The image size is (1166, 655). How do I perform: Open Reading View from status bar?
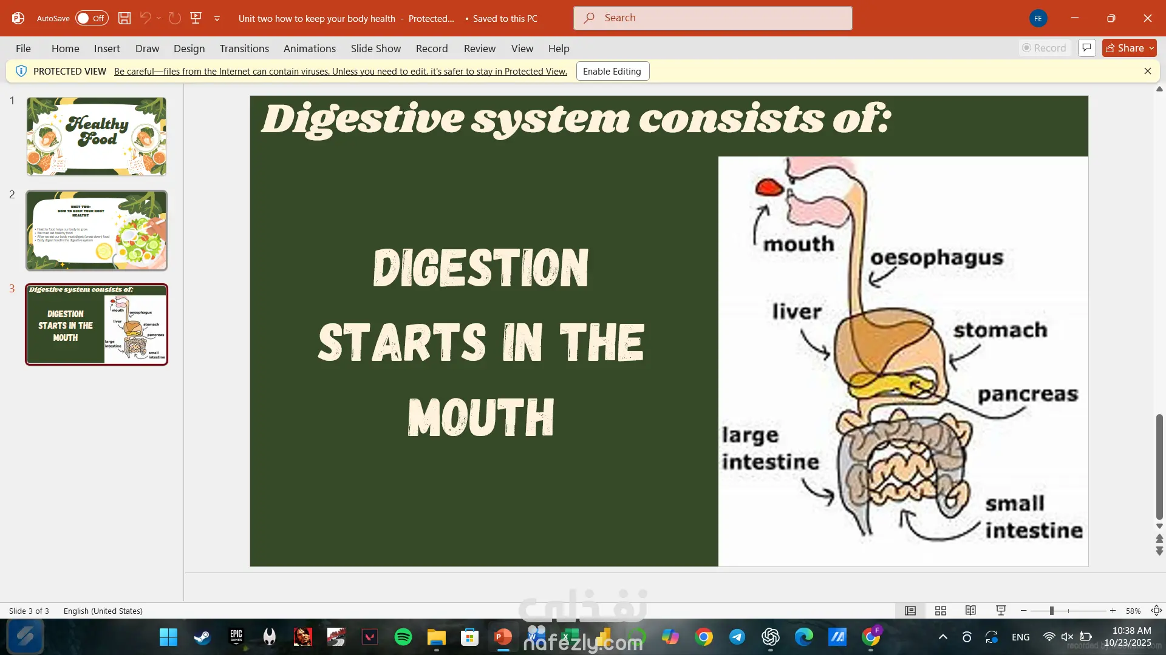coord(970,611)
